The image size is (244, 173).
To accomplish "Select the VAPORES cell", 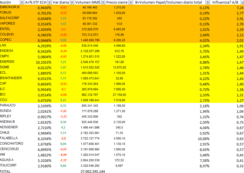I will 7,23.
